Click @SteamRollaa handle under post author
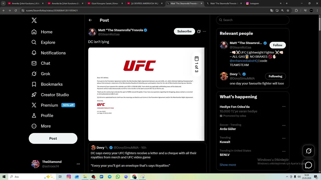 (109, 34)
